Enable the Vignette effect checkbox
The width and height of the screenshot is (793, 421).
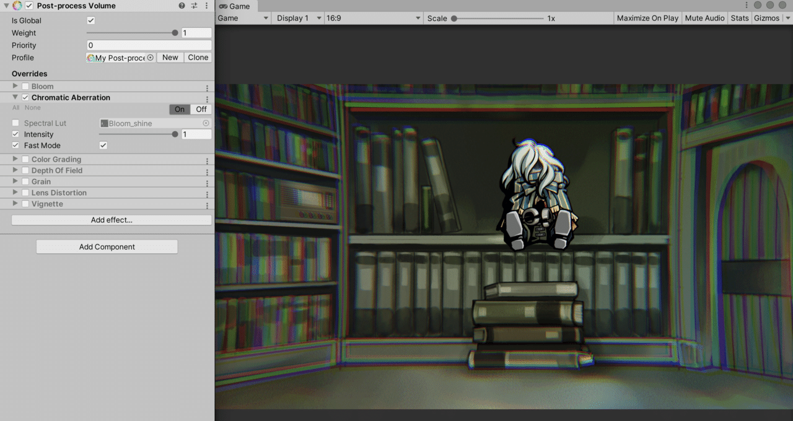25,204
